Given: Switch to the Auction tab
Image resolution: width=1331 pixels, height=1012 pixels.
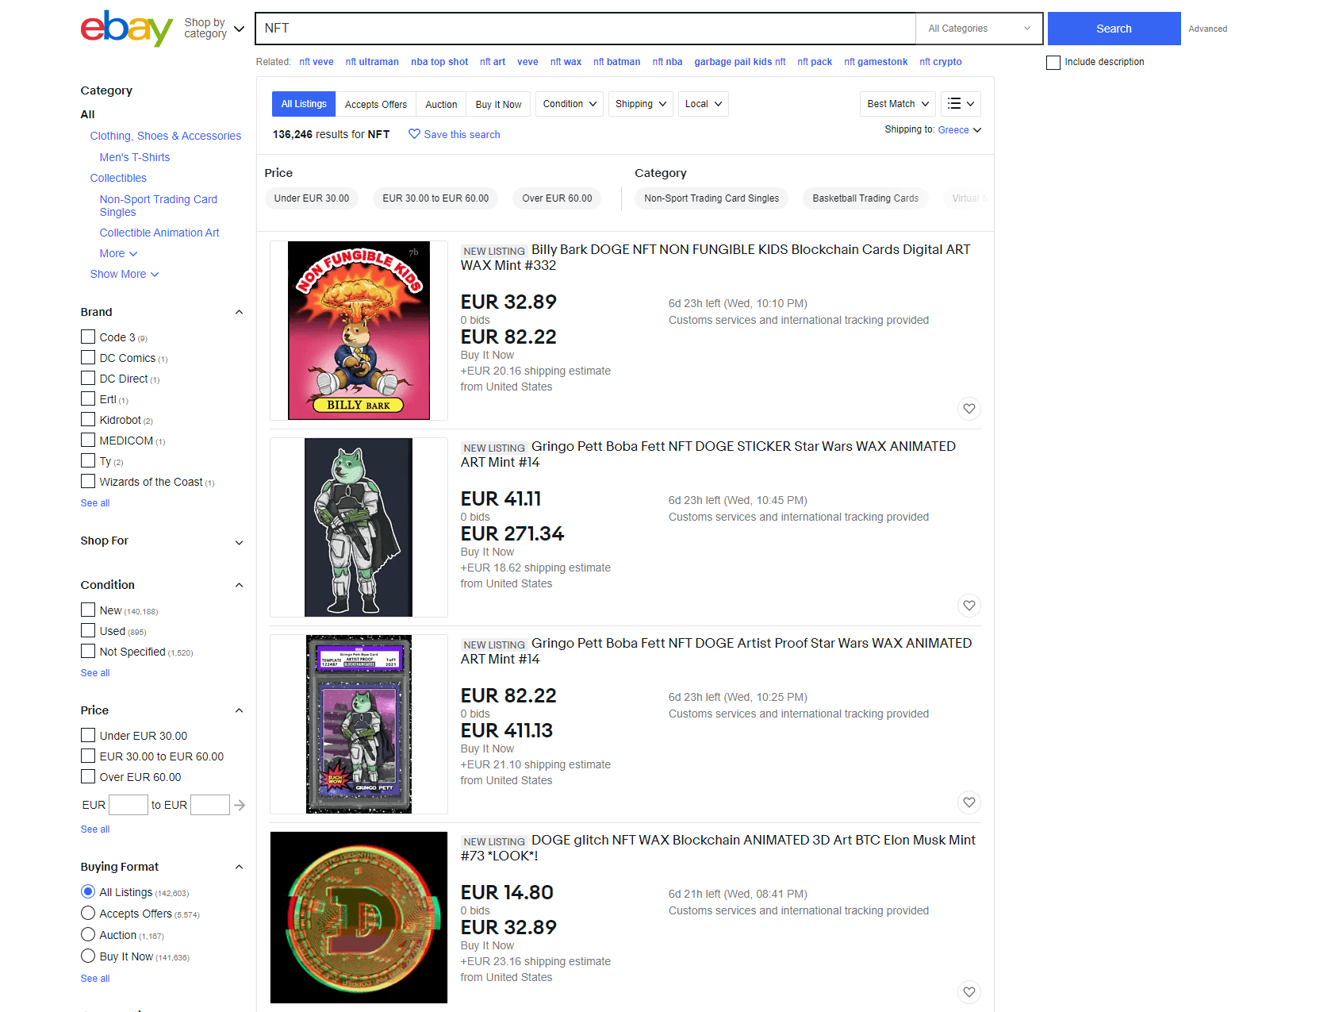Looking at the screenshot, I should (441, 104).
